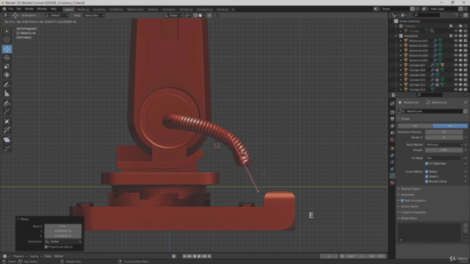This screenshot has width=470, height=264.
Task: Switch to the Shading workspace tab
Action: [x=153, y=10]
